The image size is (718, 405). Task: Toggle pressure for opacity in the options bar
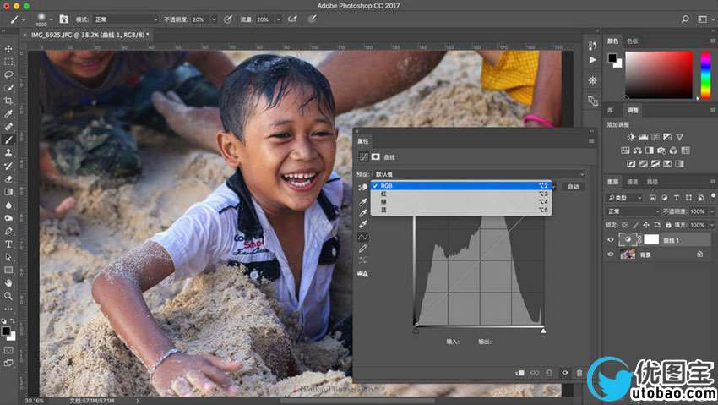[227, 19]
